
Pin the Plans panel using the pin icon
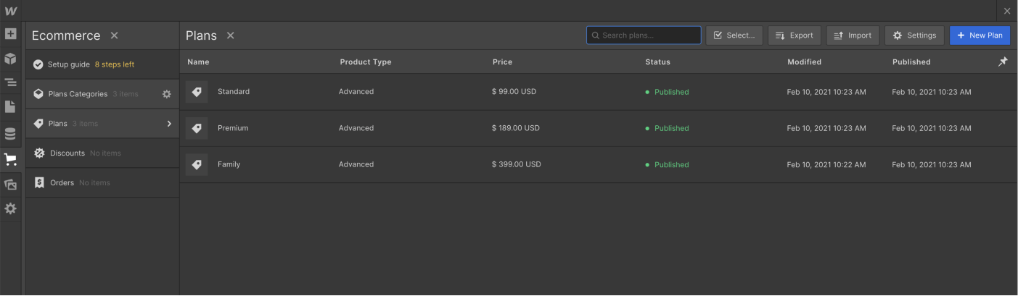click(1003, 62)
